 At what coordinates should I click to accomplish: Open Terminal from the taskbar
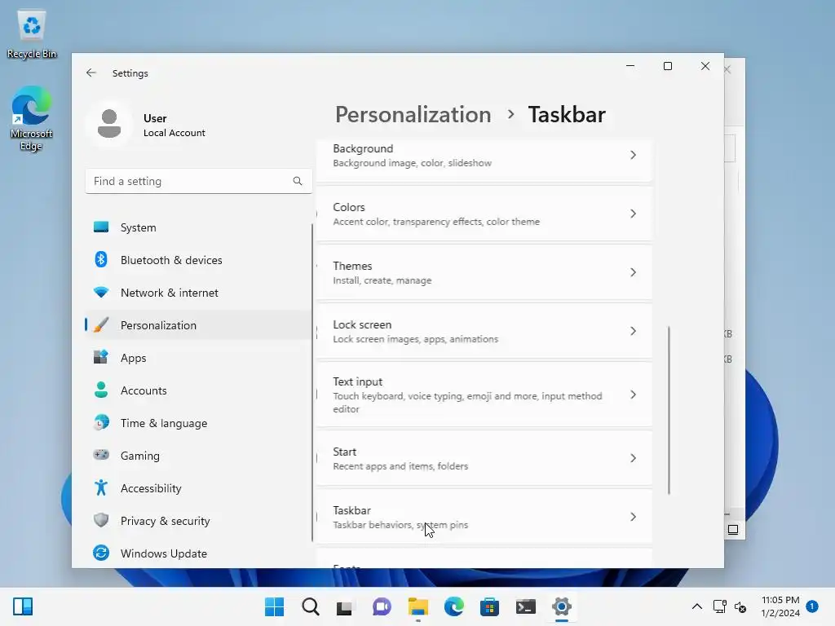pos(526,606)
